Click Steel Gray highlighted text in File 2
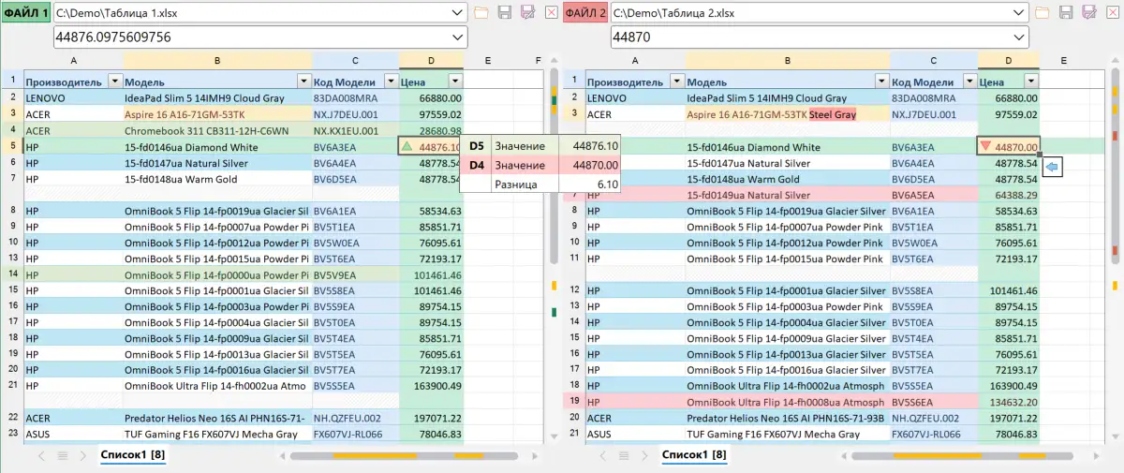The width and height of the screenshot is (1124, 473). tap(833, 114)
